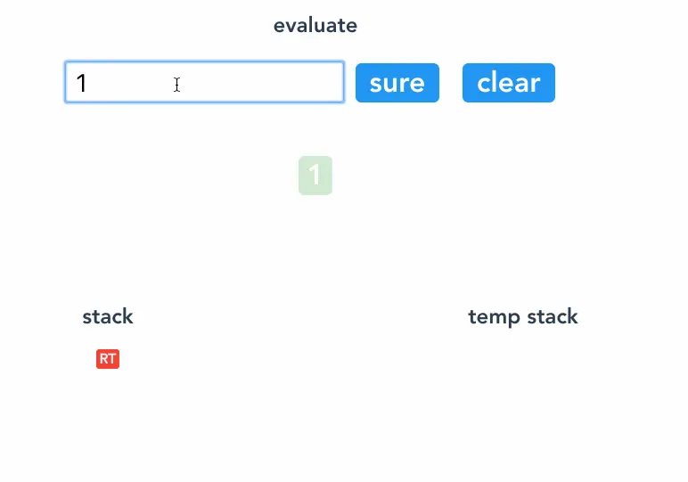Click the faded green number 1 box
The image size is (688, 482).
(x=315, y=176)
